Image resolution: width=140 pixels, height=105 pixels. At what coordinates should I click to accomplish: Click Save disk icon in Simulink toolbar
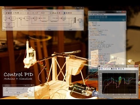(x=9, y=13)
